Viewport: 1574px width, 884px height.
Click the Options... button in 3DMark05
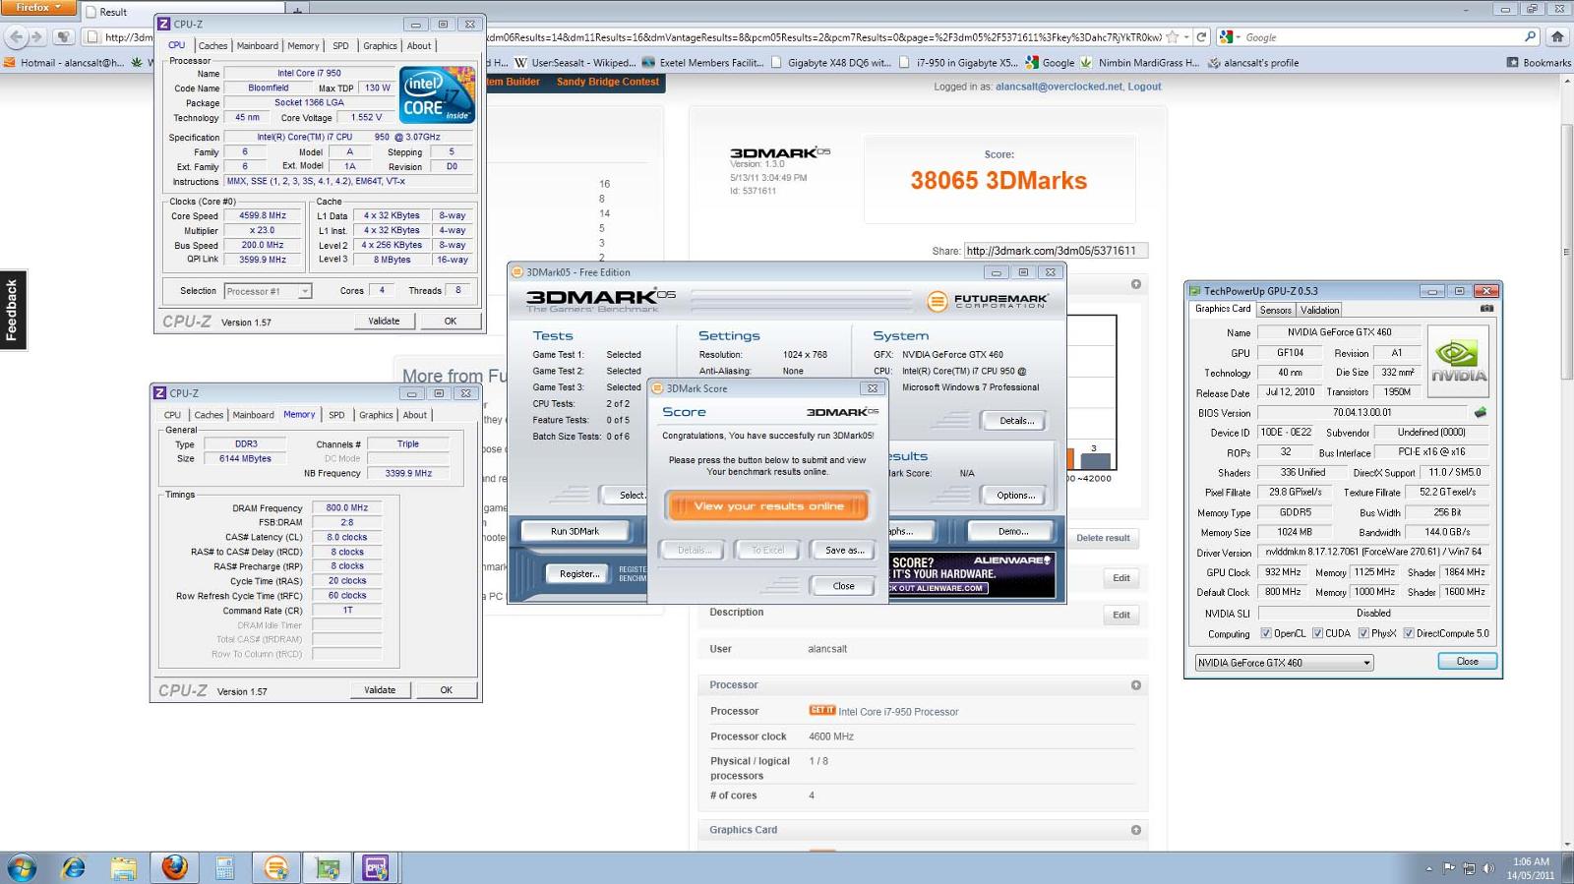[x=1015, y=496]
